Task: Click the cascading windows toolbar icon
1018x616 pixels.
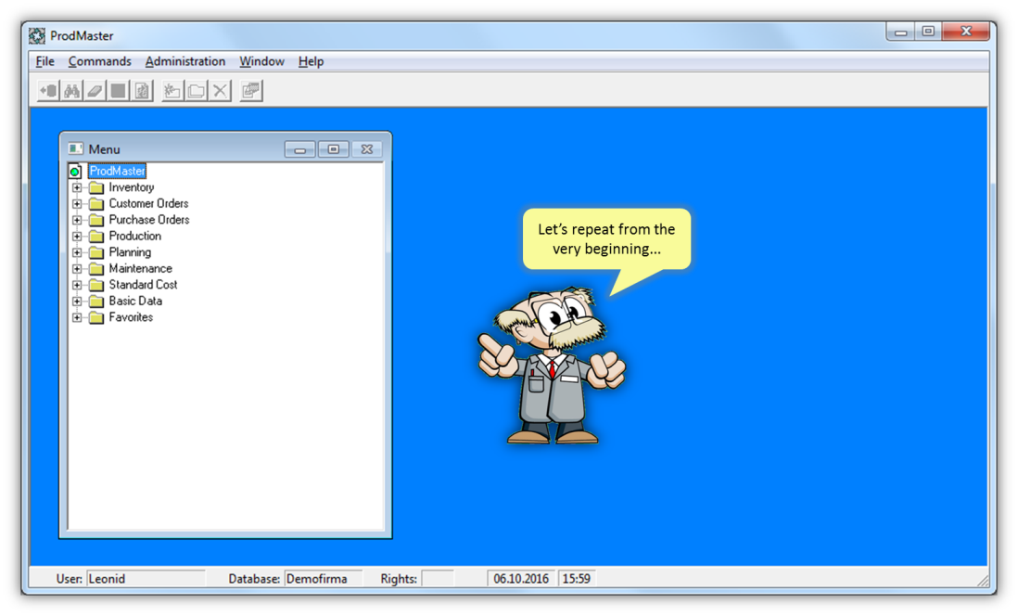Action: (x=250, y=91)
